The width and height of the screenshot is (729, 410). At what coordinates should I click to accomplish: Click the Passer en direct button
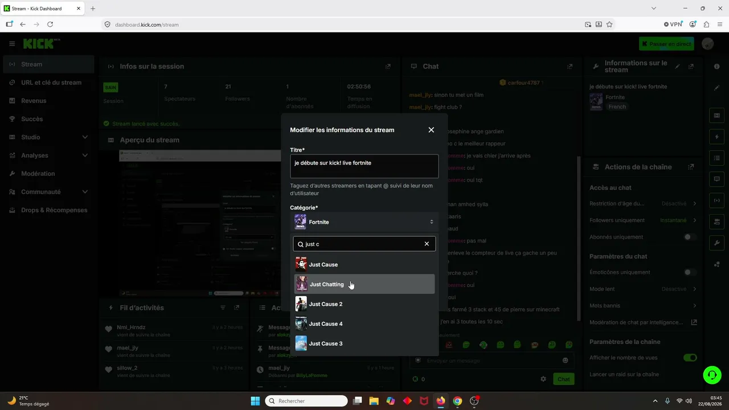pyautogui.click(x=666, y=44)
